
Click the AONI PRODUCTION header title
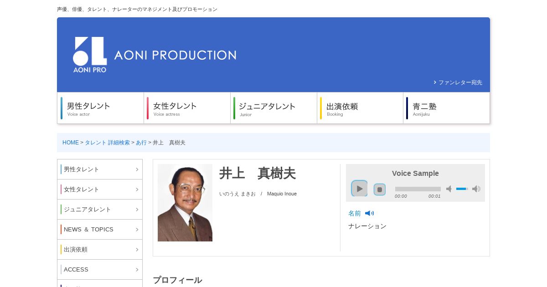pos(175,55)
